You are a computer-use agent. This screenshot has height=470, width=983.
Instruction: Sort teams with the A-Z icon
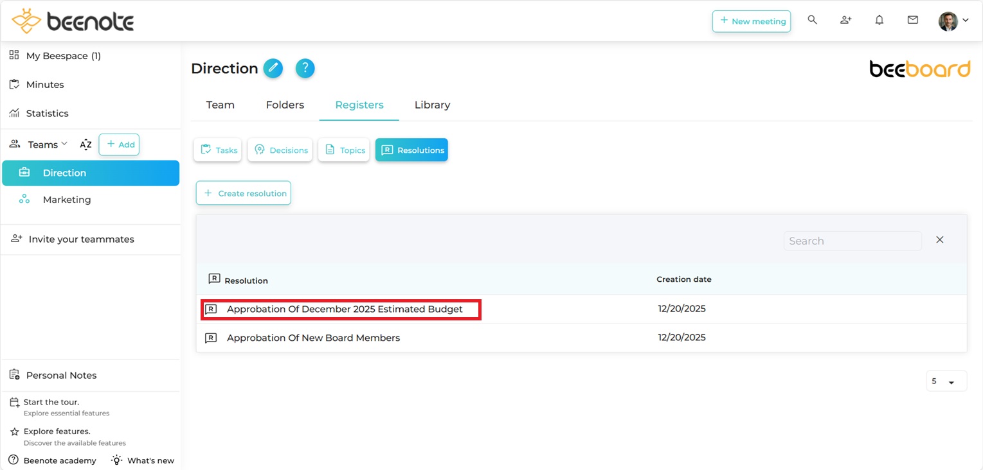point(86,144)
